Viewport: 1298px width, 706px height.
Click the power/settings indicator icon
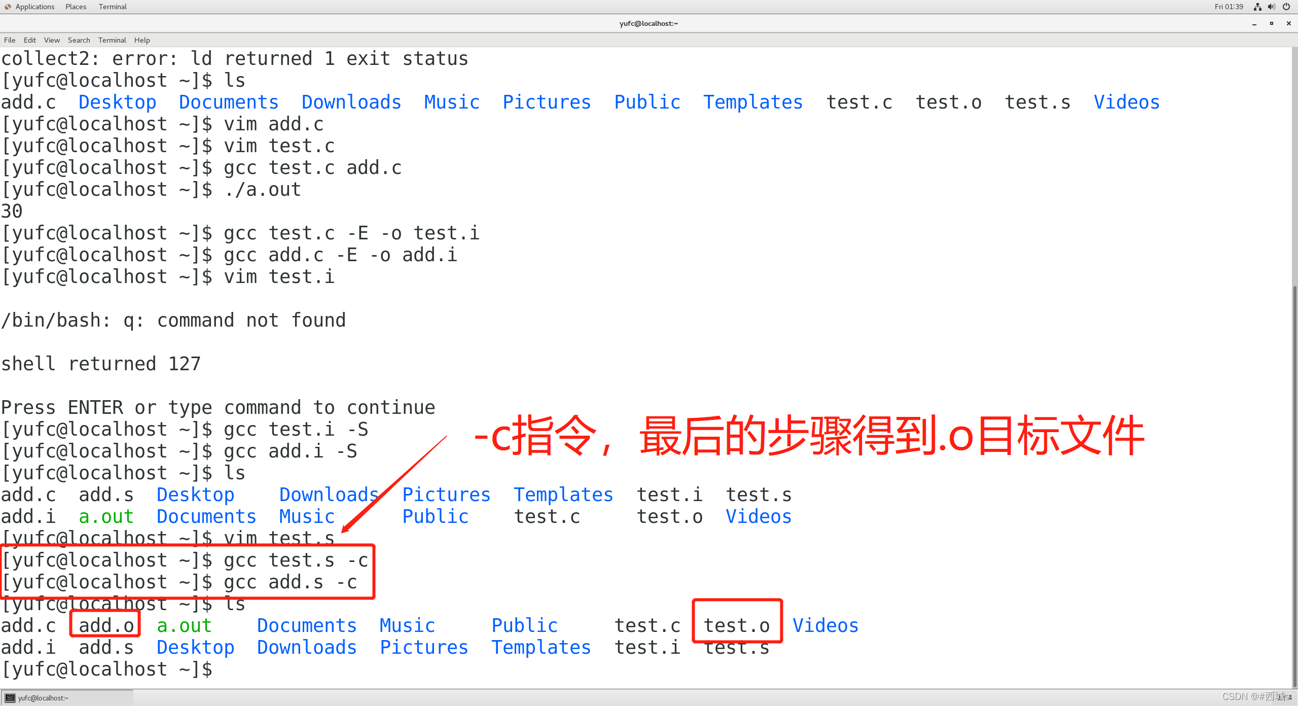[1288, 7]
